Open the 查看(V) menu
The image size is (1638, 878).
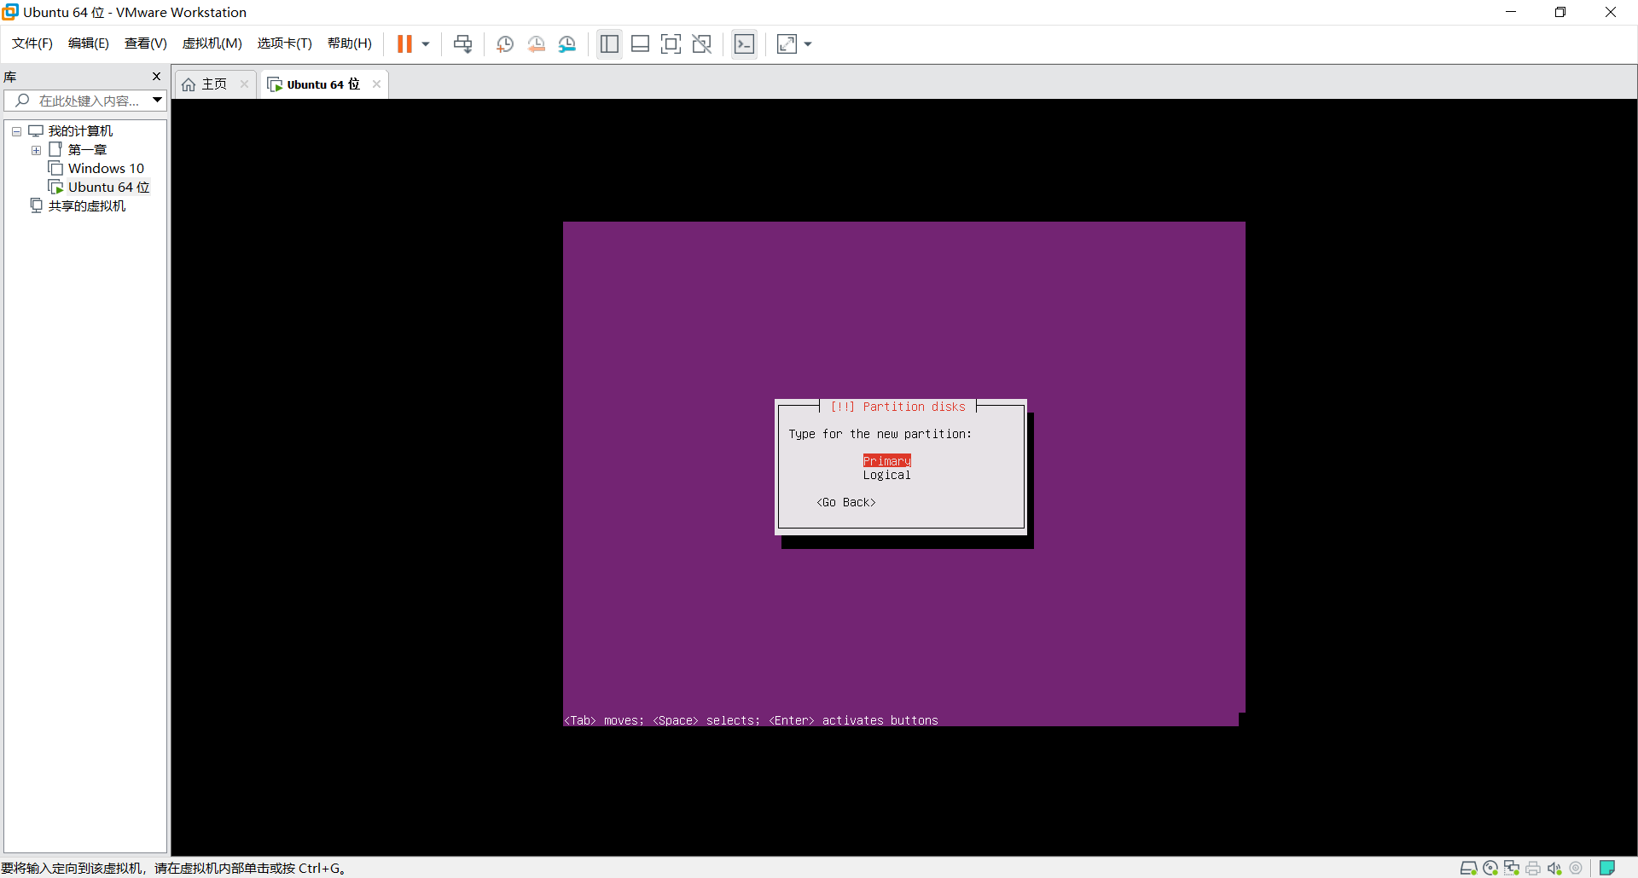click(146, 43)
